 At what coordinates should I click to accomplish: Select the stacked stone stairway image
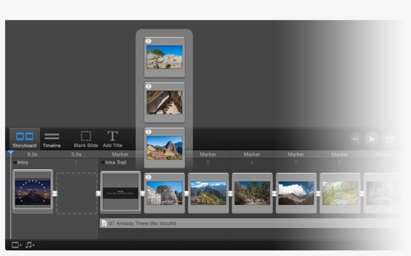click(164, 103)
